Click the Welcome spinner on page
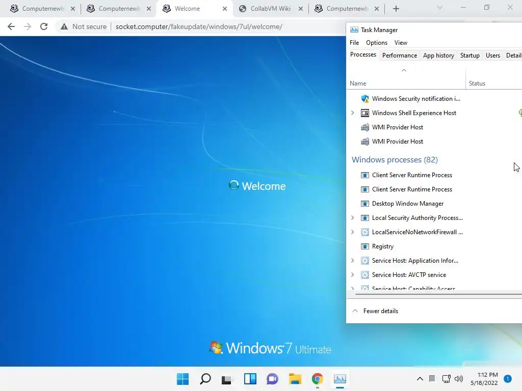The width and height of the screenshot is (522, 391). [233, 185]
